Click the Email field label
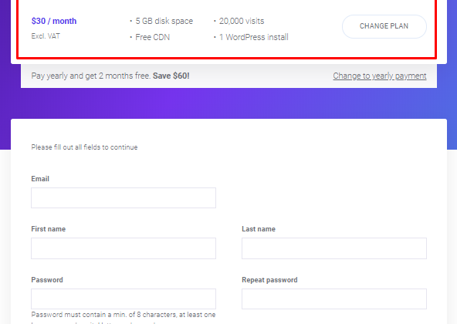457x324 pixels. [40, 179]
